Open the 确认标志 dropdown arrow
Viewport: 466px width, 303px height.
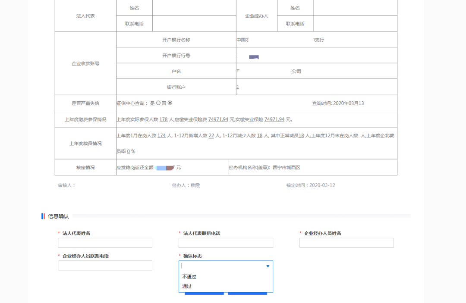click(268, 266)
